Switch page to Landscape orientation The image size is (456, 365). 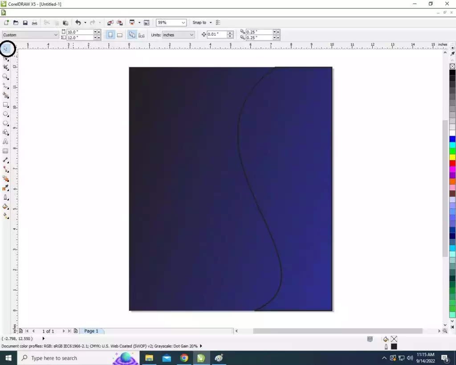120,35
